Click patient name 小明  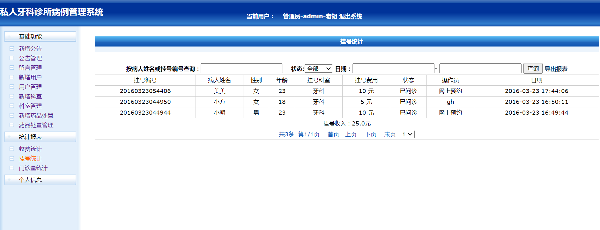tap(219, 113)
